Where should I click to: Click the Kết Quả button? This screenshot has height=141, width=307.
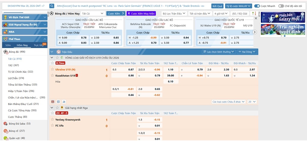(217, 6)
